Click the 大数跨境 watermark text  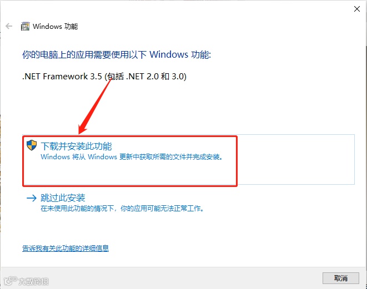[x=33, y=281]
